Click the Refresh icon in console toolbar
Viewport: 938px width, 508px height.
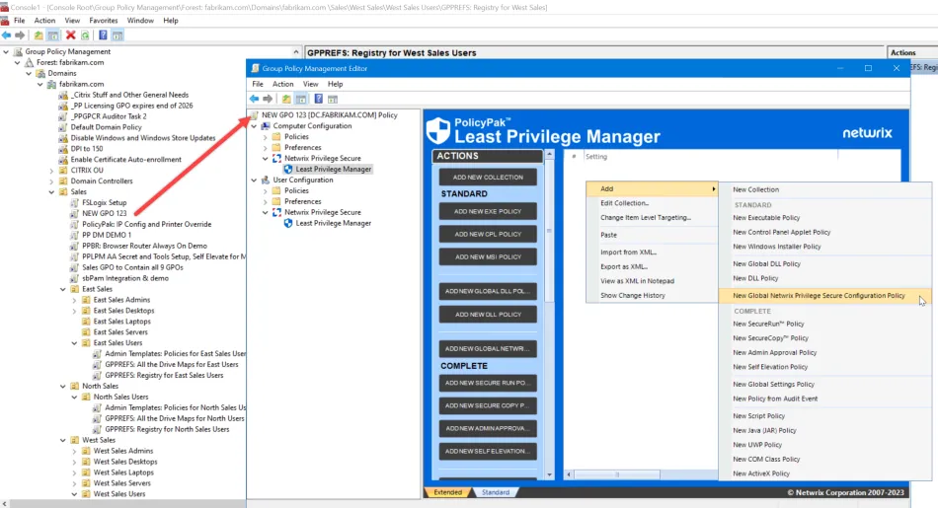coord(85,36)
